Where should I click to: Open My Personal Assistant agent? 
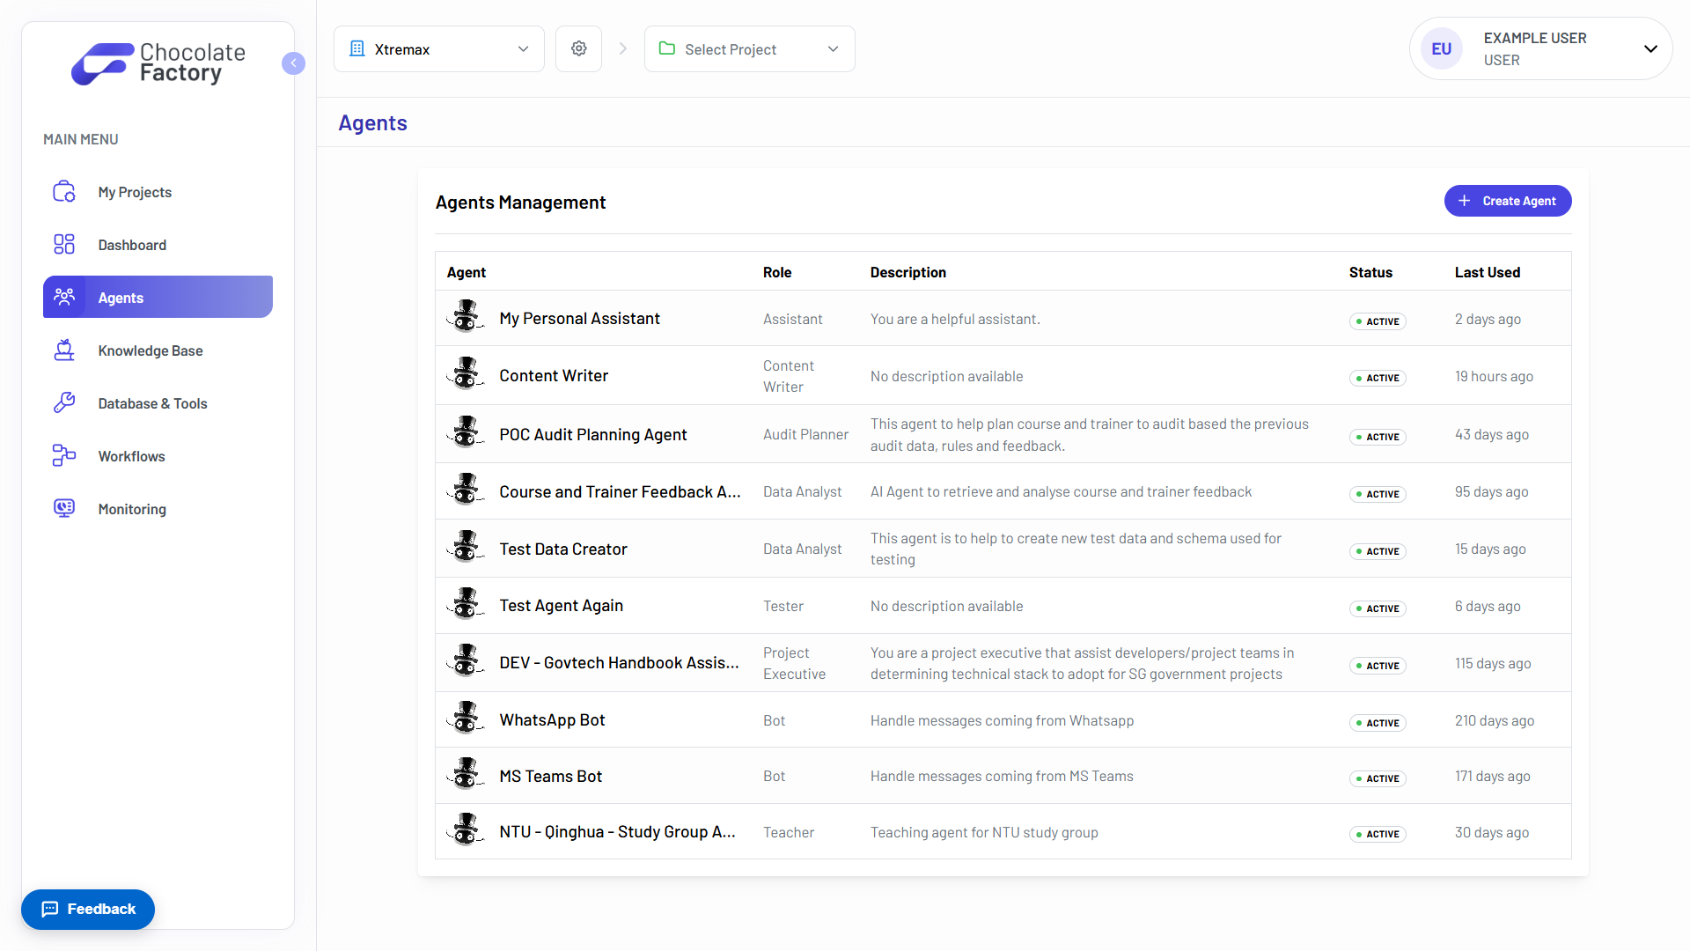pyautogui.click(x=579, y=318)
